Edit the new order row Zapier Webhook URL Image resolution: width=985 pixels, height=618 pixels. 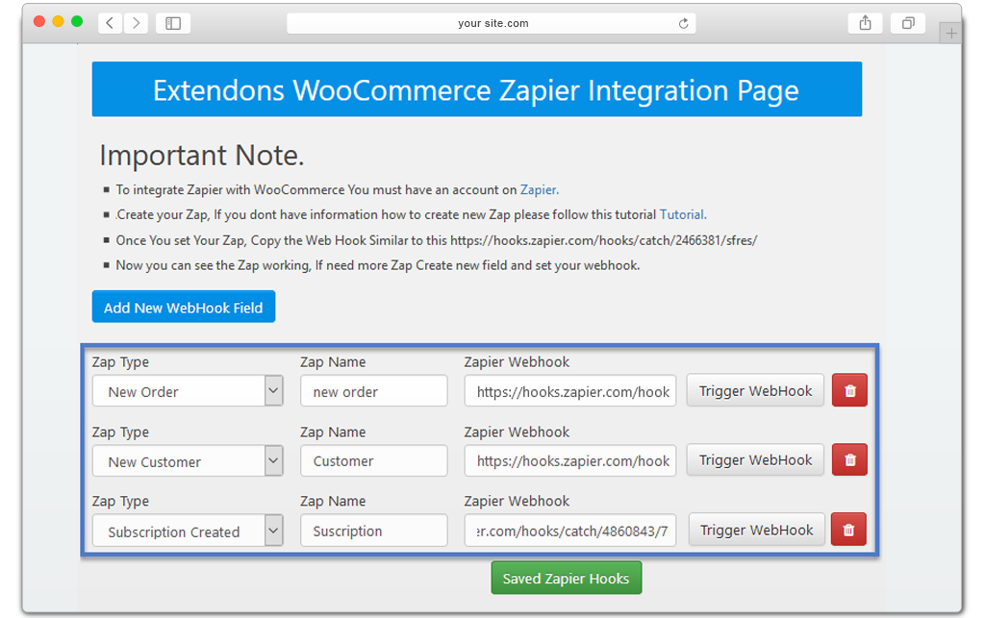click(x=570, y=391)
